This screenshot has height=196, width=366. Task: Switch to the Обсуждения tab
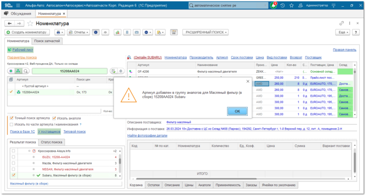[18, 14]
